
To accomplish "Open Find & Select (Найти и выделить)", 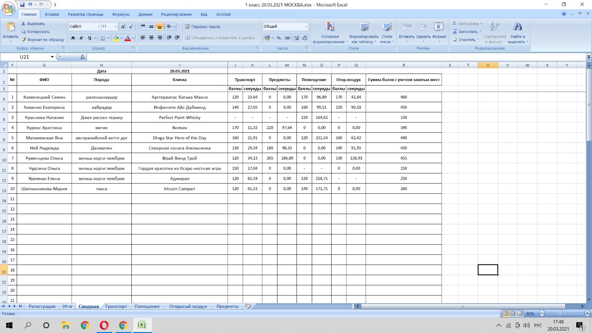I will pos(518,33).
